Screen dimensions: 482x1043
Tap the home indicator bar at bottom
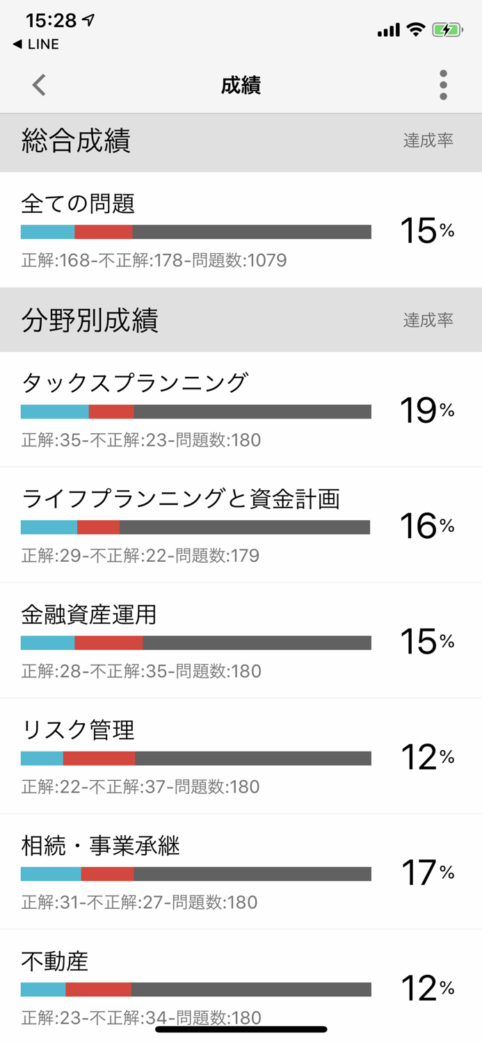[241, 1028]
